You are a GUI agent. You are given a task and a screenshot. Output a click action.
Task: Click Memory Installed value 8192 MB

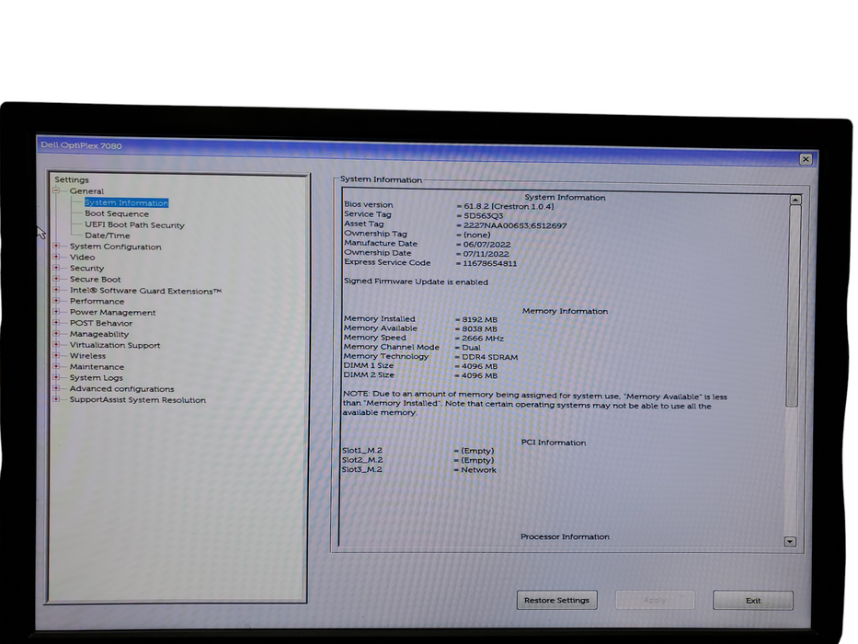tap(480, 320)
